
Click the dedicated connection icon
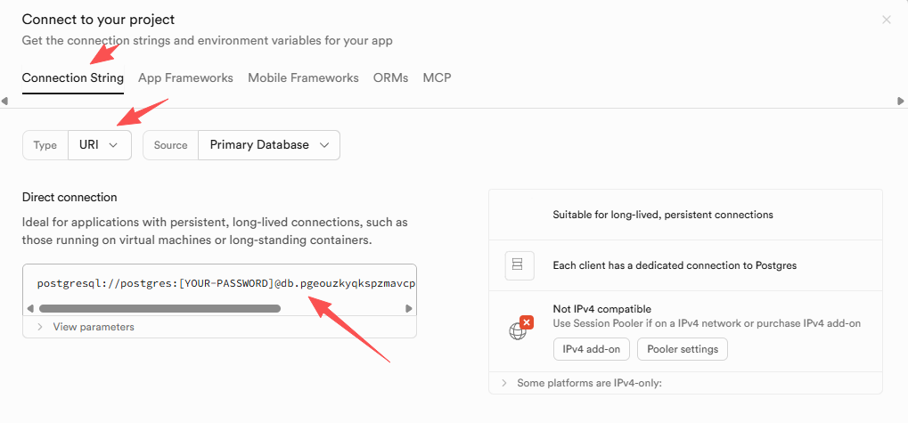518,264
